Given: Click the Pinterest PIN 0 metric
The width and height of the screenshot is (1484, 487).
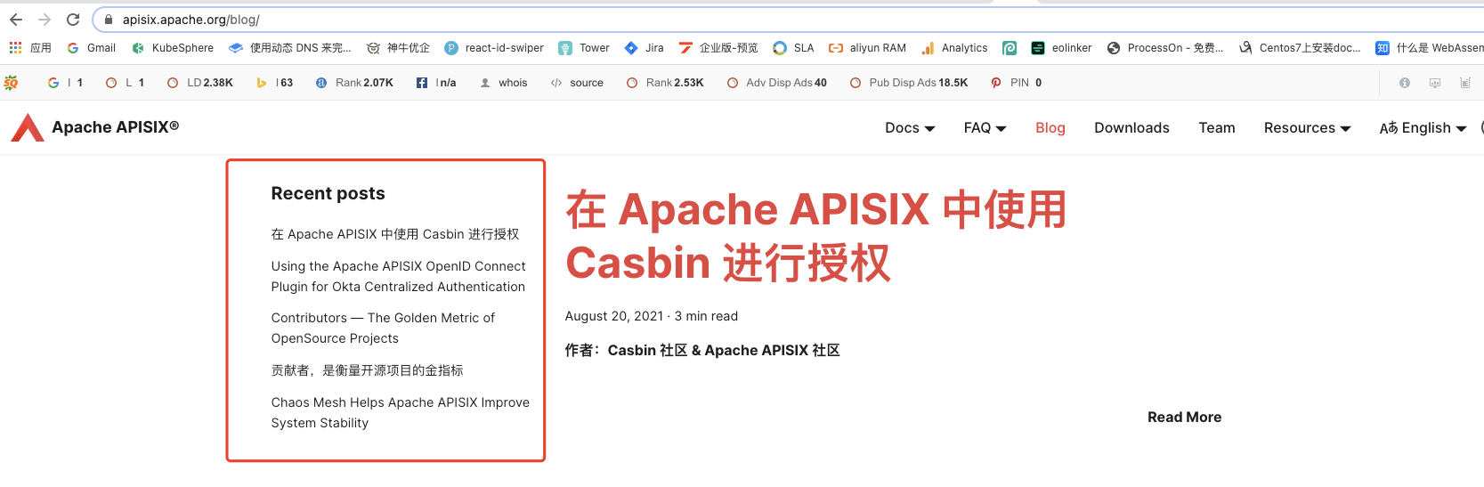Looking at the screenshot, I should click(x=1017, y=83).
